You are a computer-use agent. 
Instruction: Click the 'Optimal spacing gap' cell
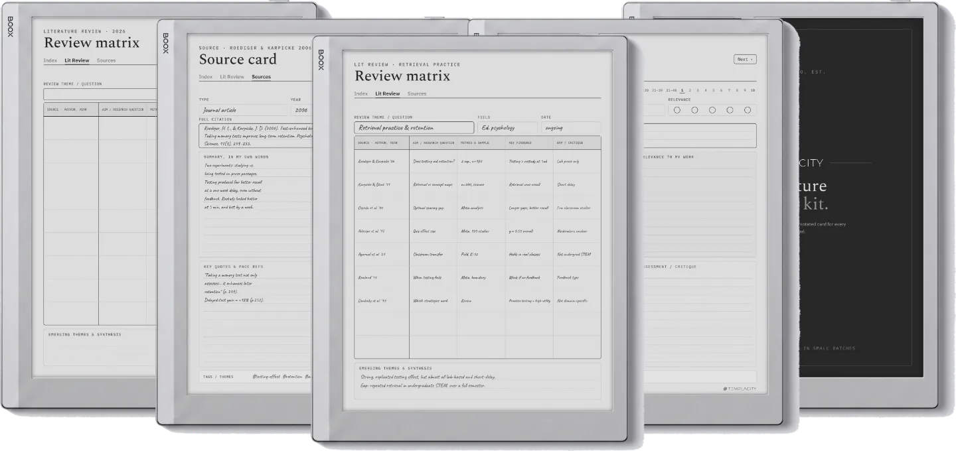434,208
